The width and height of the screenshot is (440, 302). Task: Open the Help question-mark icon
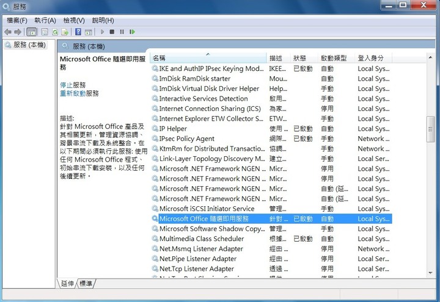[78, 32]
